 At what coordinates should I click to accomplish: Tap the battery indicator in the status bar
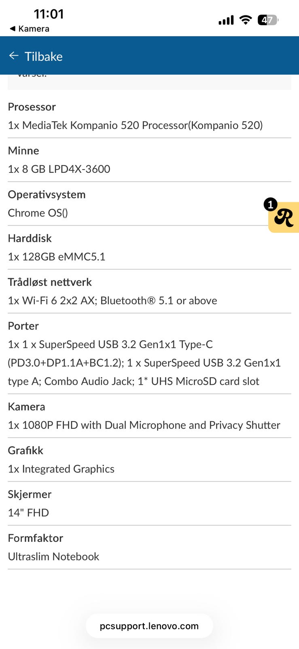[268, 20]
